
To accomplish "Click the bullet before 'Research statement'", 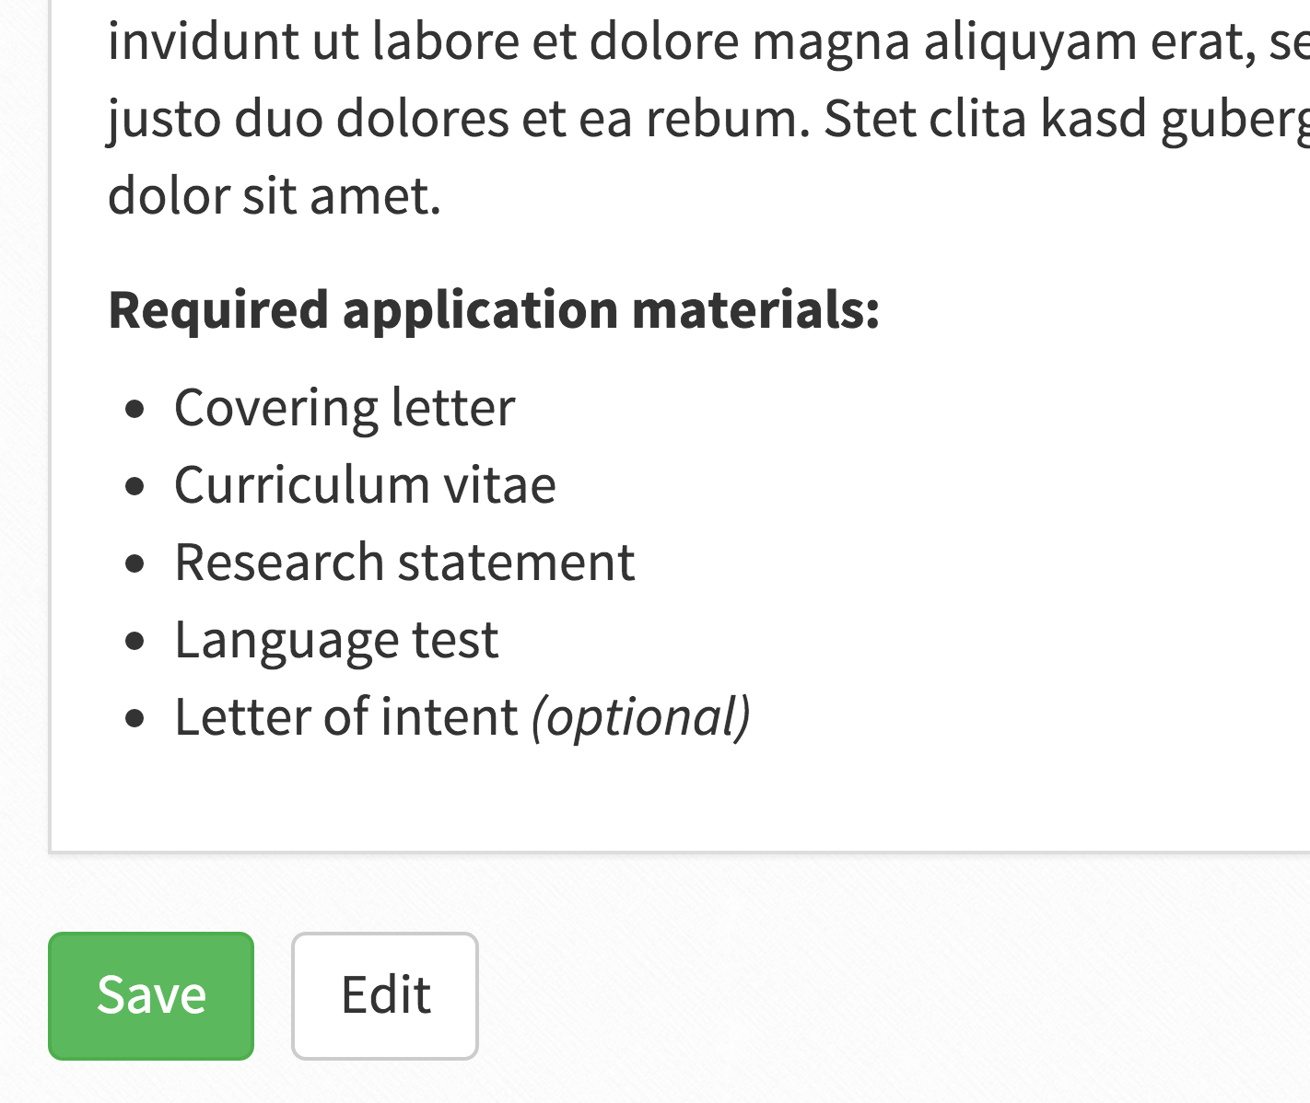I will (135, 563).
